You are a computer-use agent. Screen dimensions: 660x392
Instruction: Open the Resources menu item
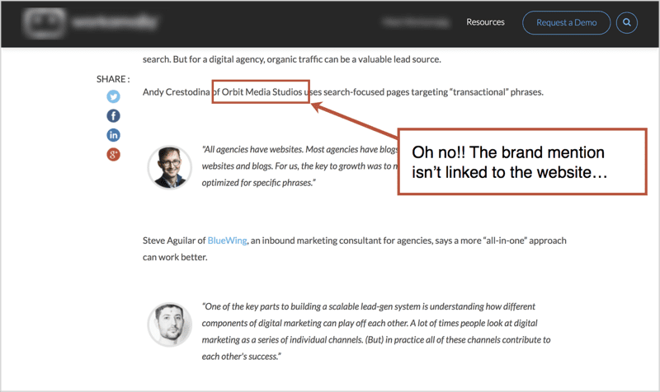point(485,22)
